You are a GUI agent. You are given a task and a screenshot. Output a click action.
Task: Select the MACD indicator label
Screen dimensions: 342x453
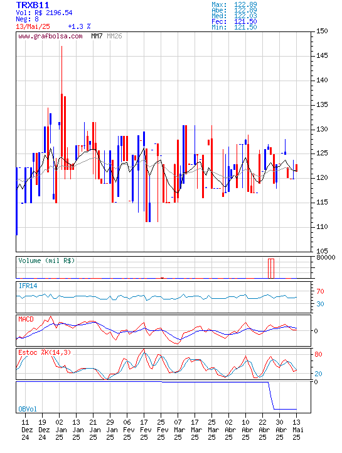[x=26, y=319]
